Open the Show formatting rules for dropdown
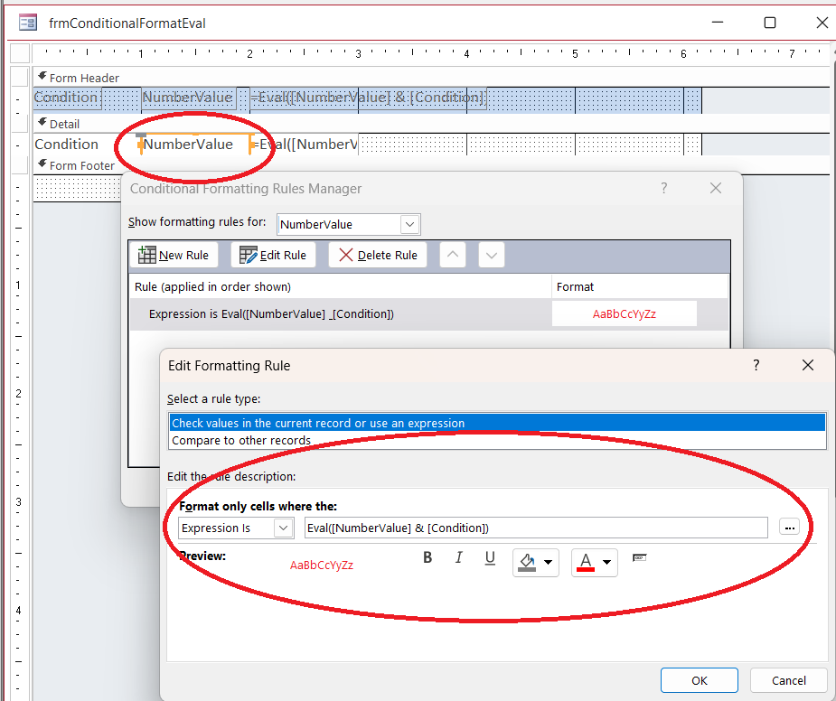This screenshot has height=701, width=836. pyautogui.click(x=409, y=224)
